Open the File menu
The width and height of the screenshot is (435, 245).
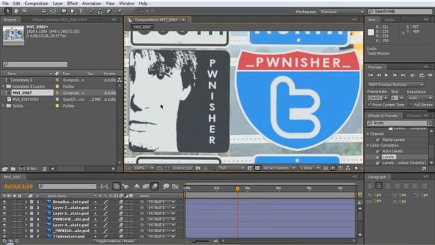pos(5,3)
